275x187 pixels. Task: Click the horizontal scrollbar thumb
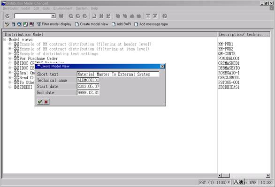point(226,175)
